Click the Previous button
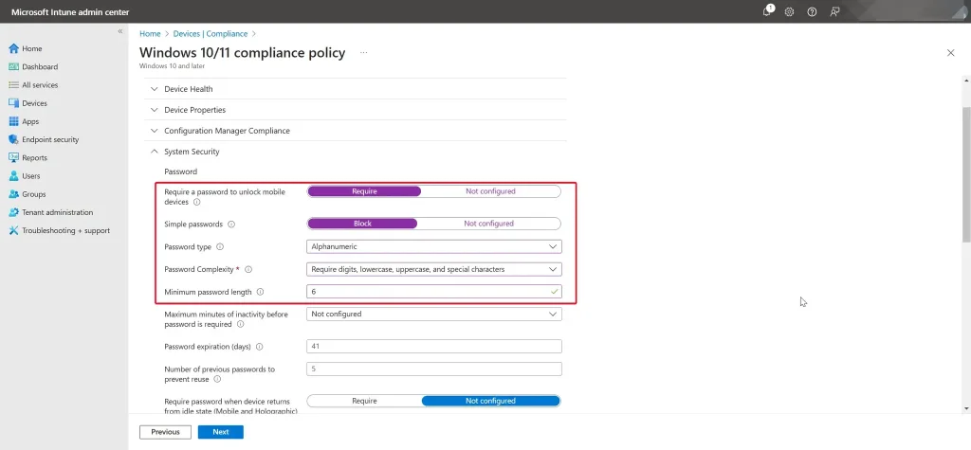 pyautogui.click(x=165, y=432)
